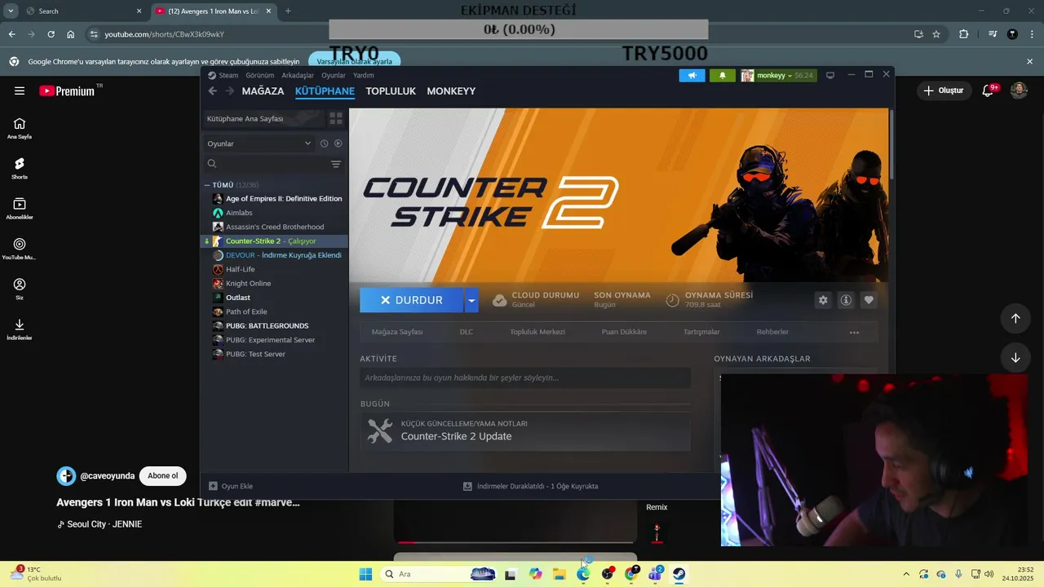Open the Chrome extensions puzzle icon

964,34
